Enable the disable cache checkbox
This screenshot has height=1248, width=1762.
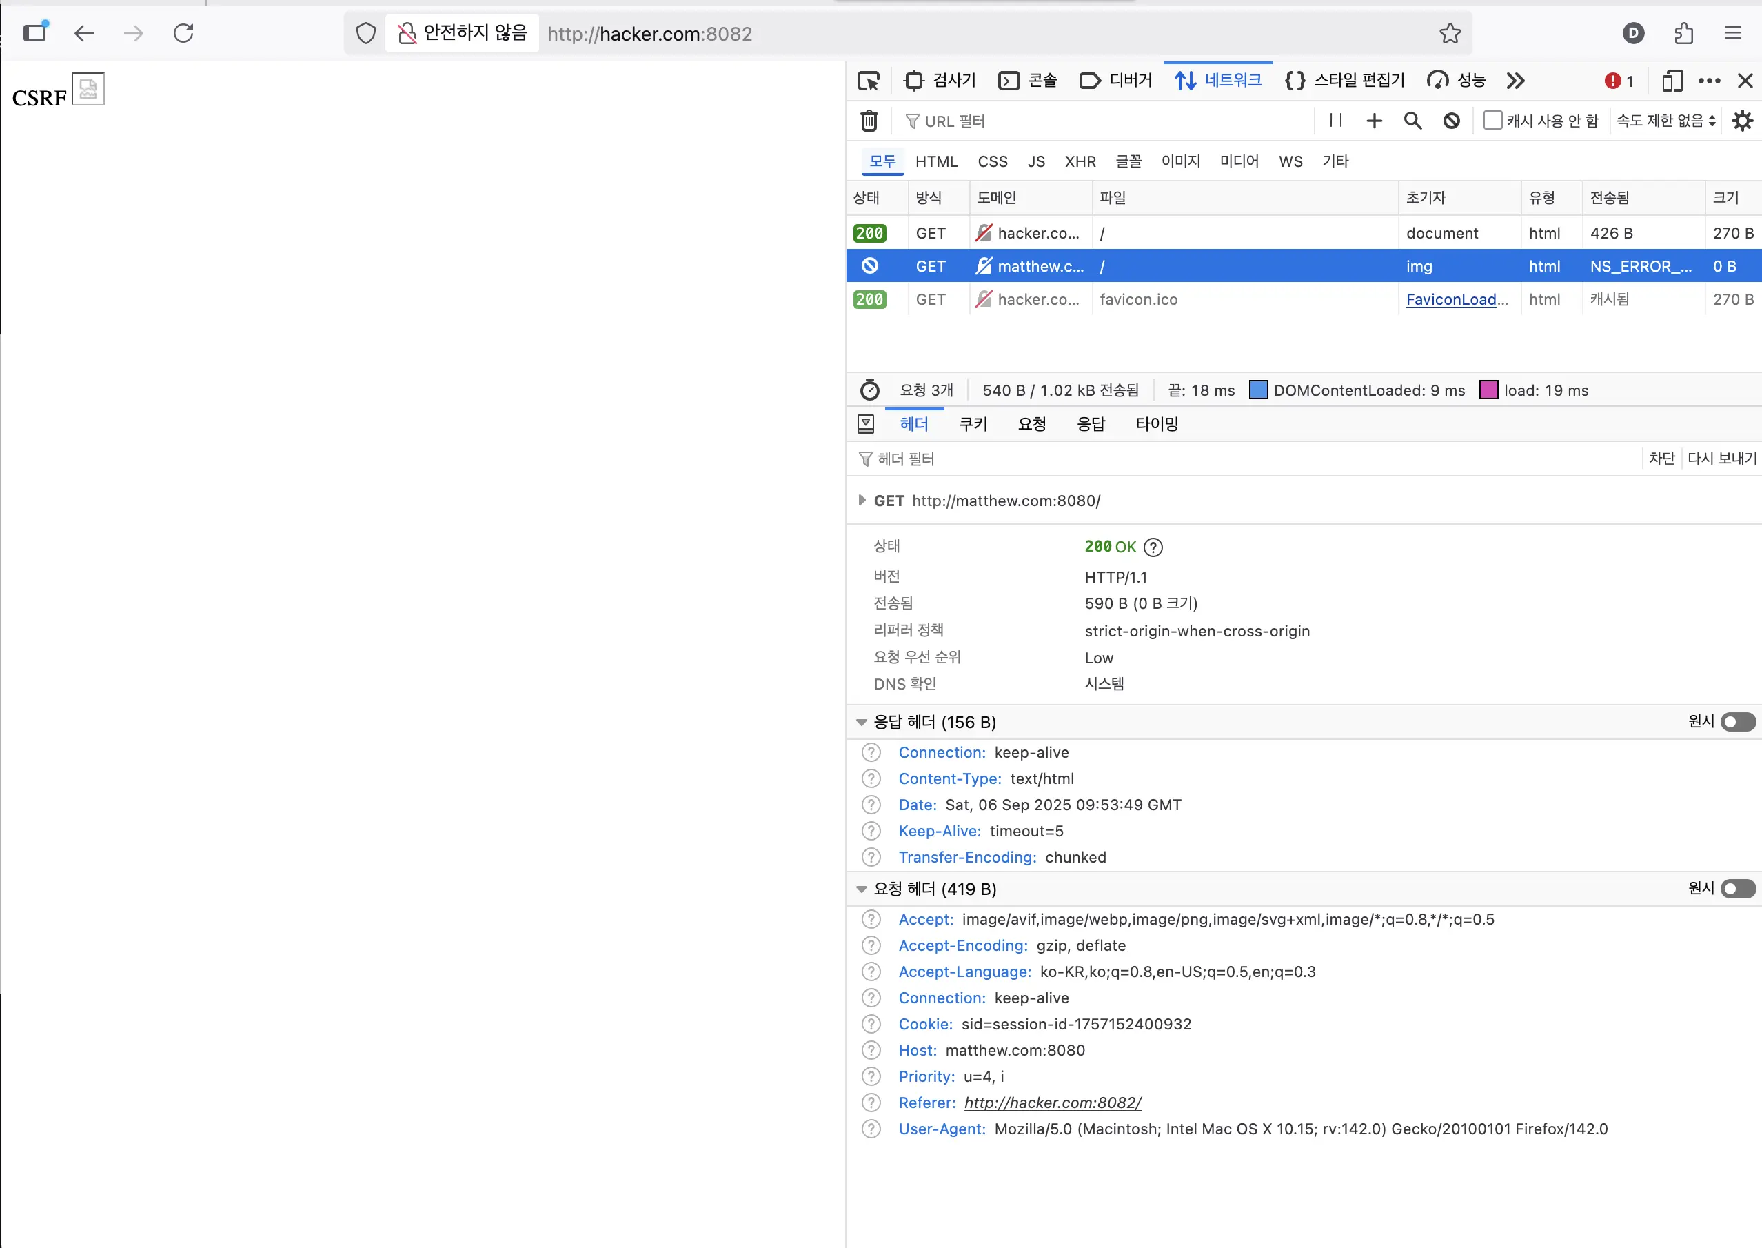(x=1492, y=121)
